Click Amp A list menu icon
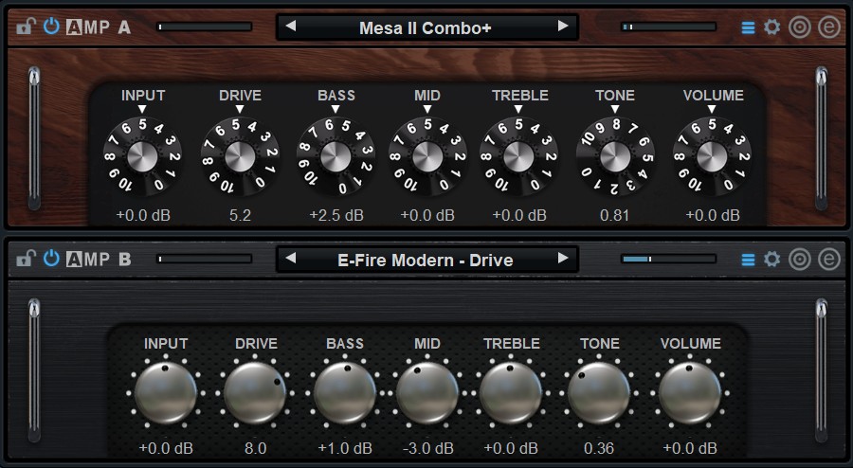853x468 pixels. pos(748,27)
